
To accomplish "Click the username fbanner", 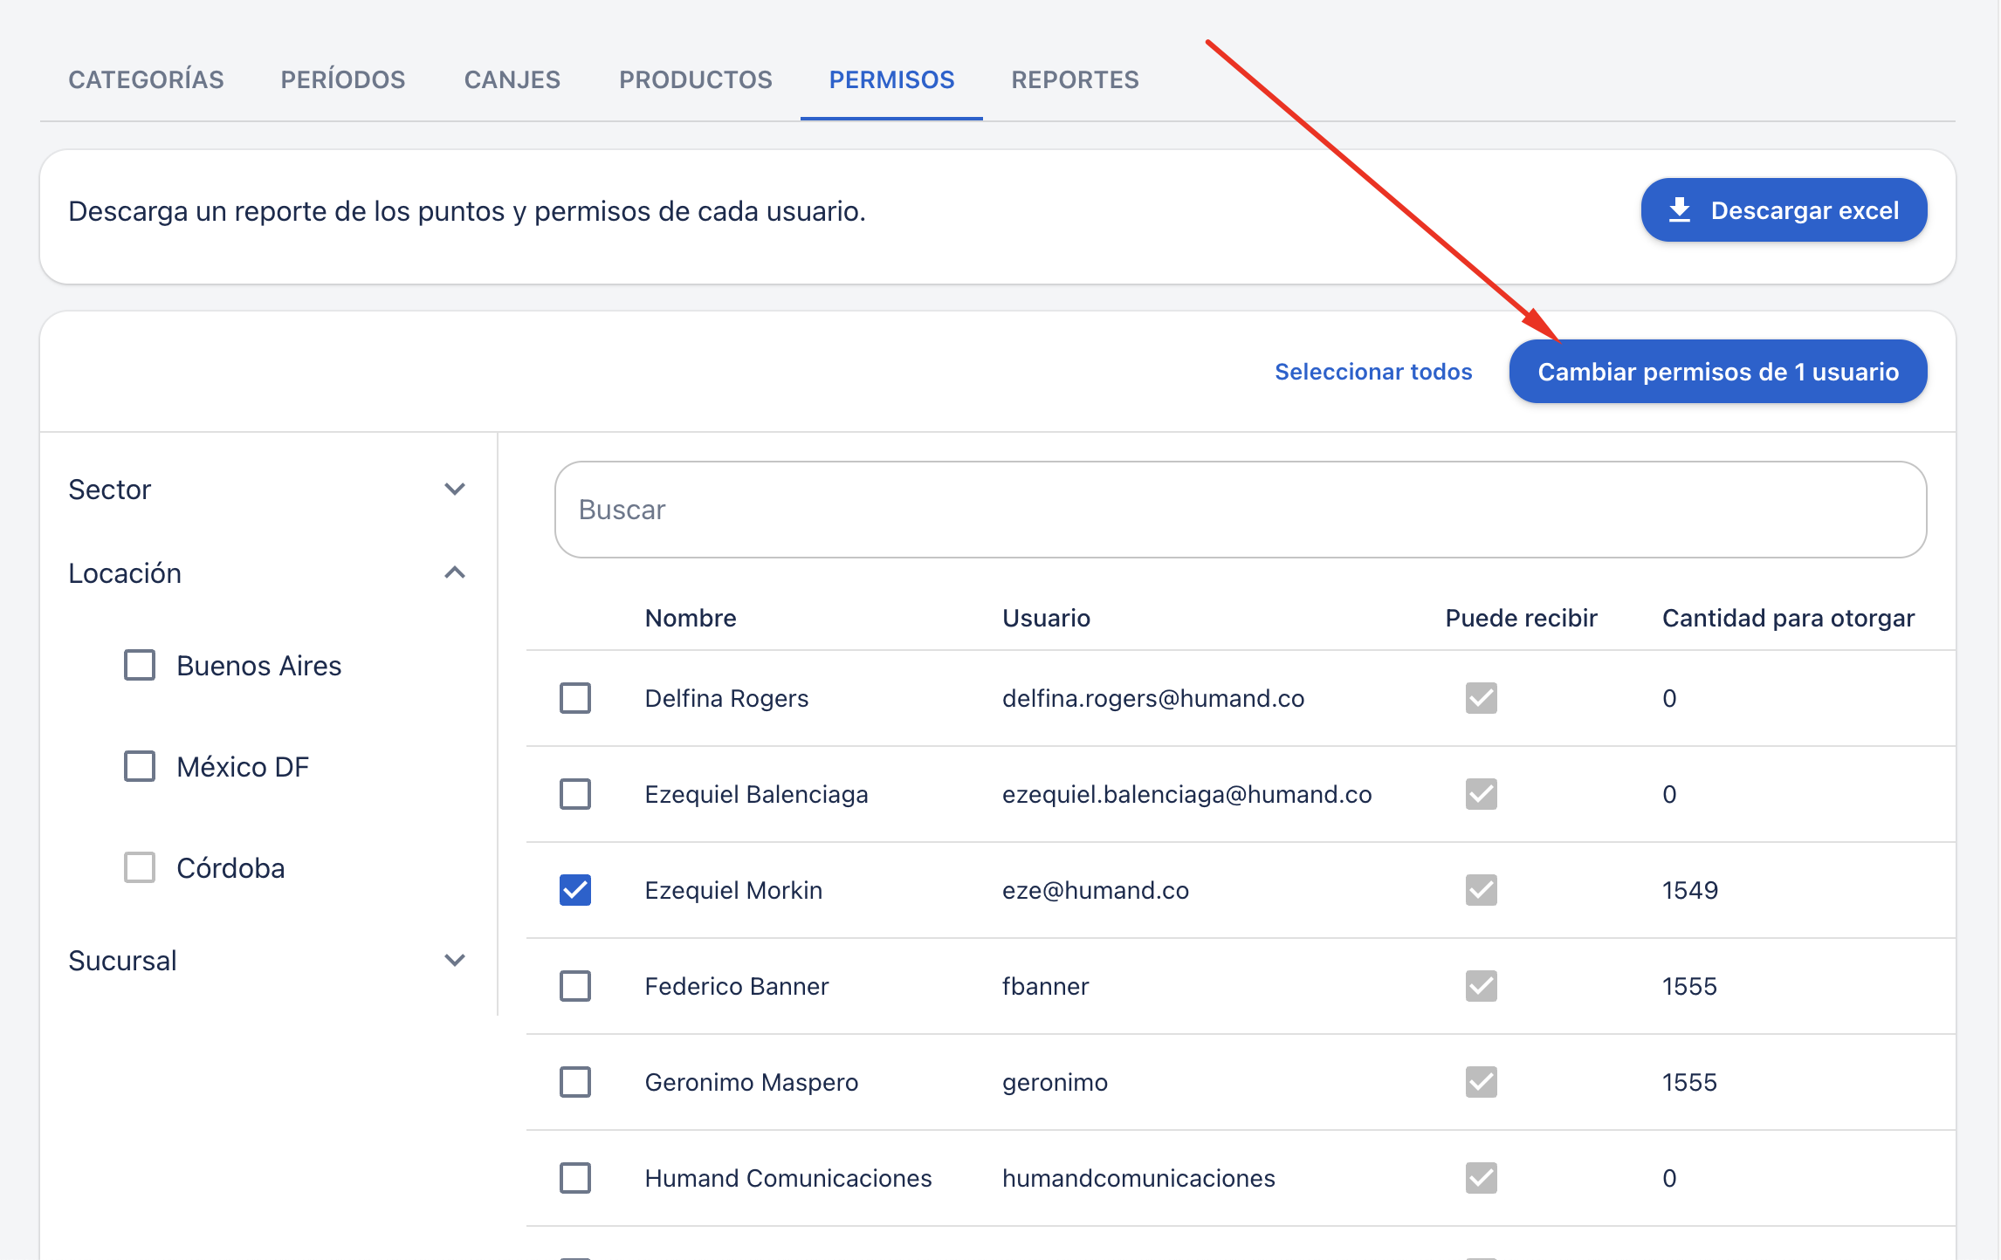I will pos(1045,986).
